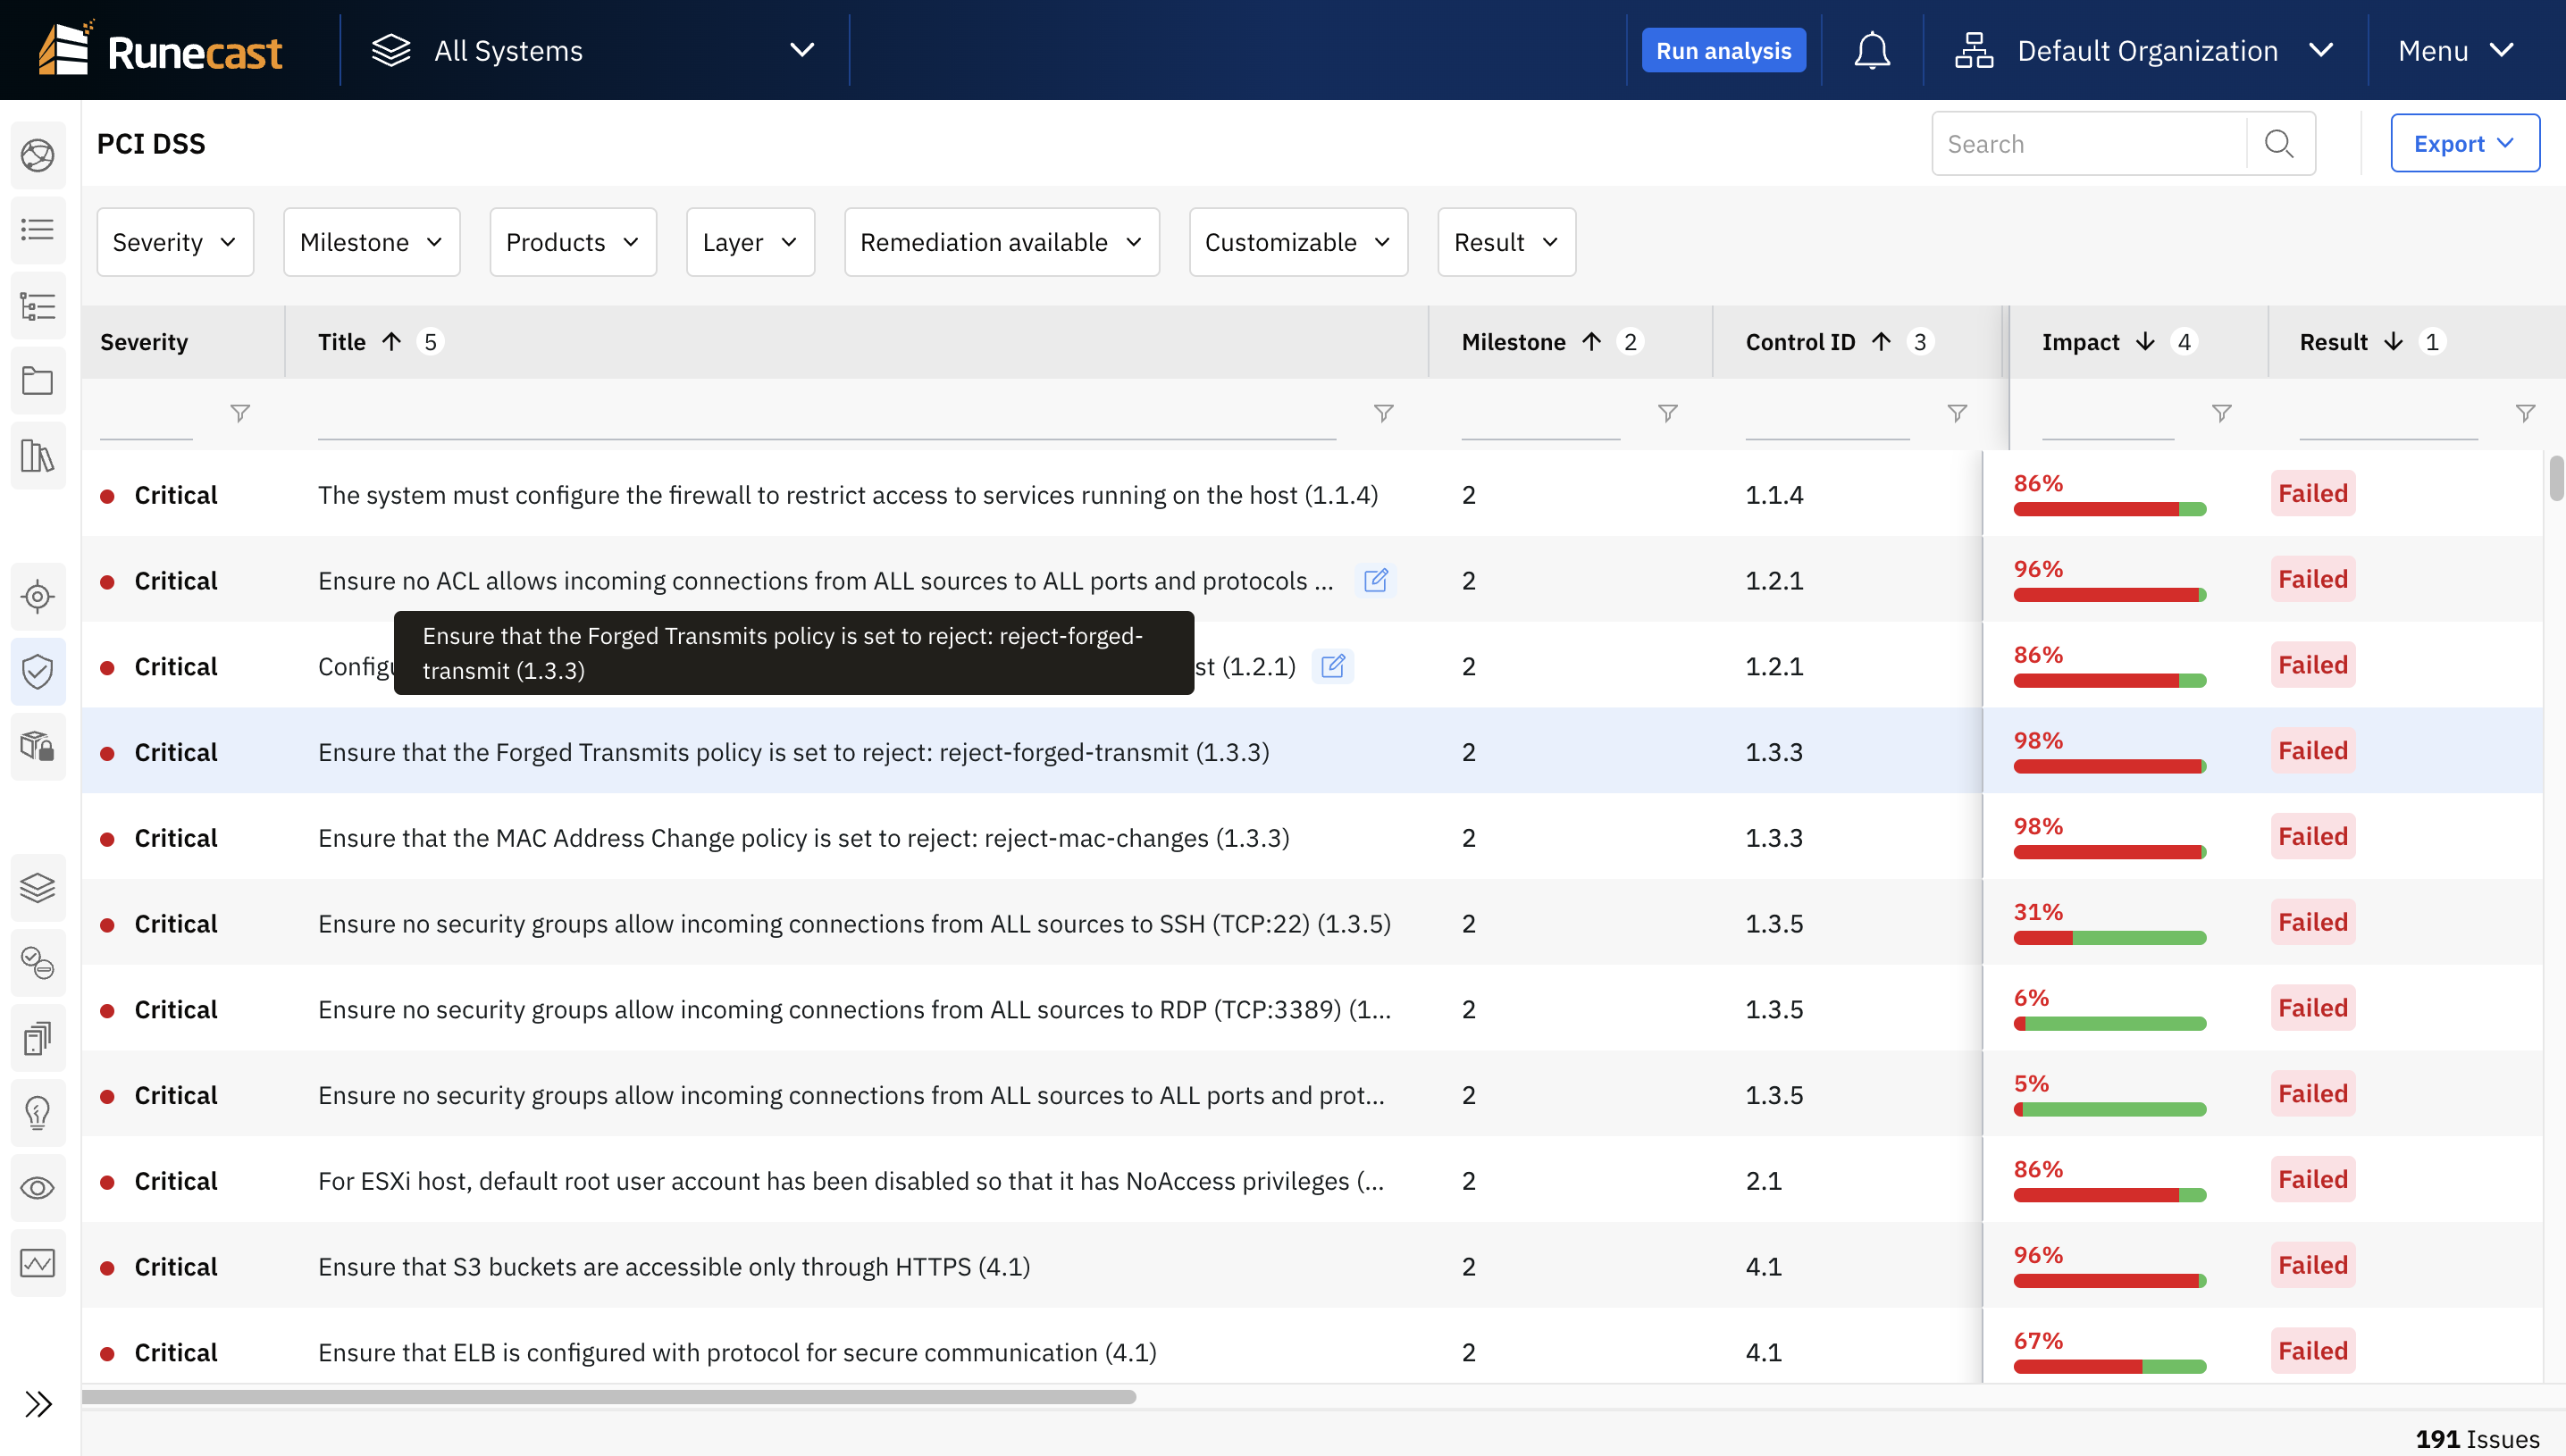Expand the Result filter dropdown
This screenshot has width=2566, height=1456.
click(x=1505, y=241)
